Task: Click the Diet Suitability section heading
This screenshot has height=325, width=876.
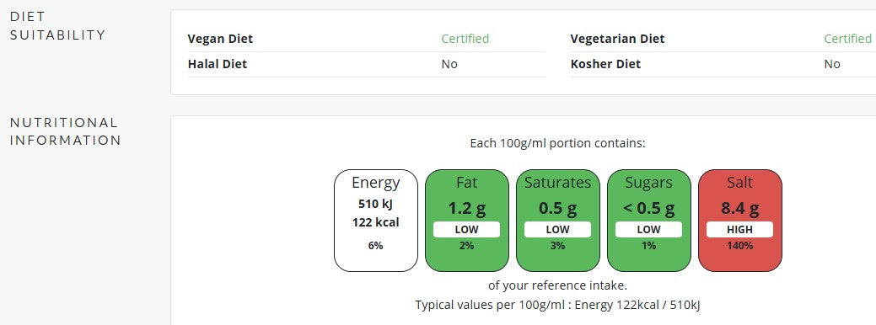Action: tap(57, 25)
